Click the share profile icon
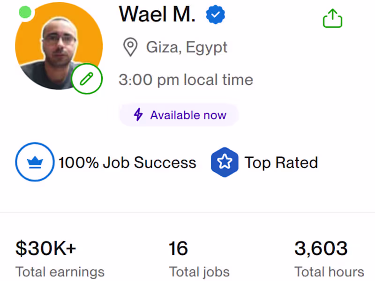Viewport: 375px width, 281px height. pos(332,19)
